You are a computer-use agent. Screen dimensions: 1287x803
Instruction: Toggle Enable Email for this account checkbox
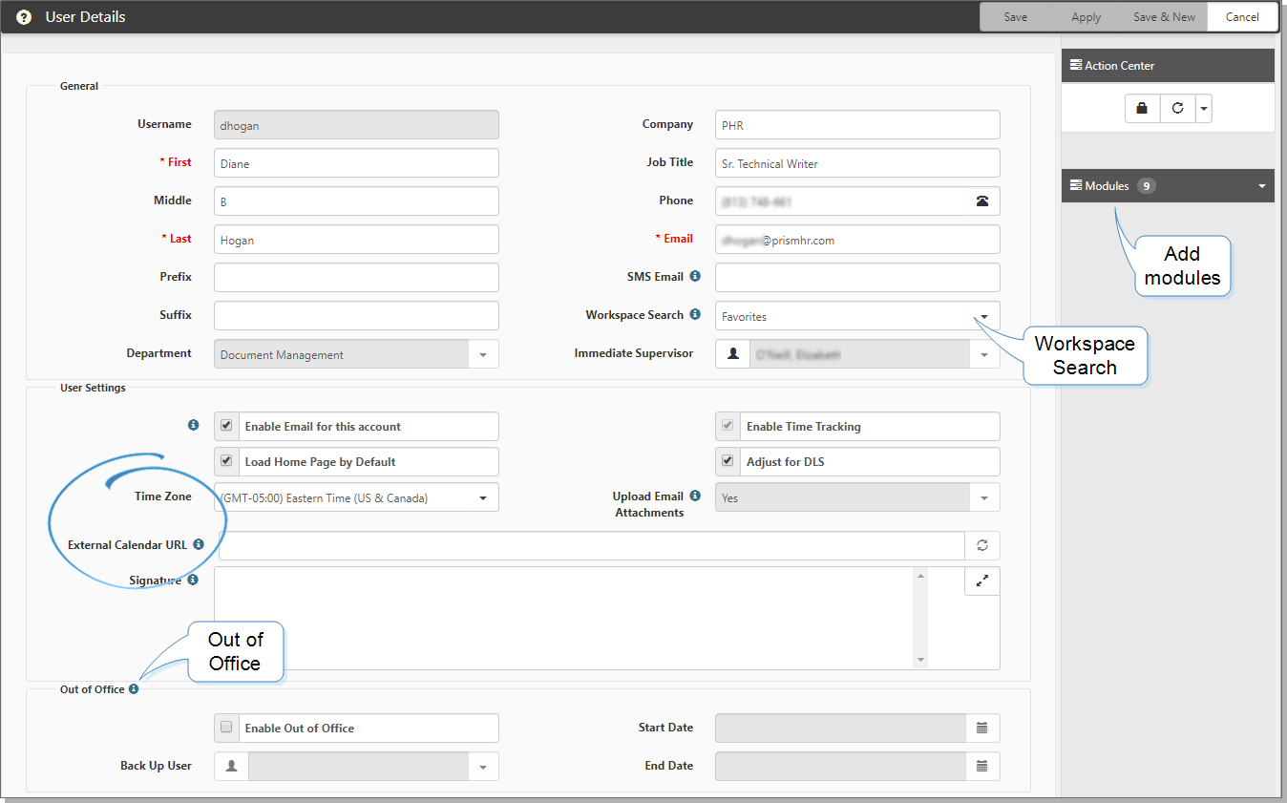coord(226,426)
